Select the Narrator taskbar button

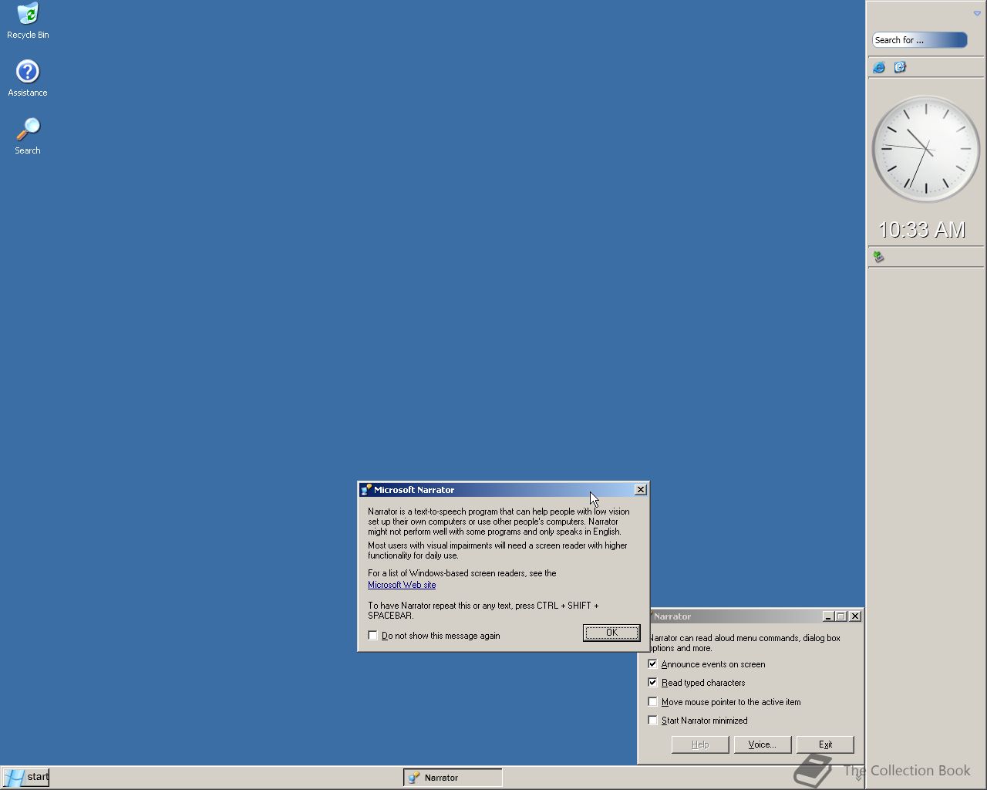coord(453,778)
